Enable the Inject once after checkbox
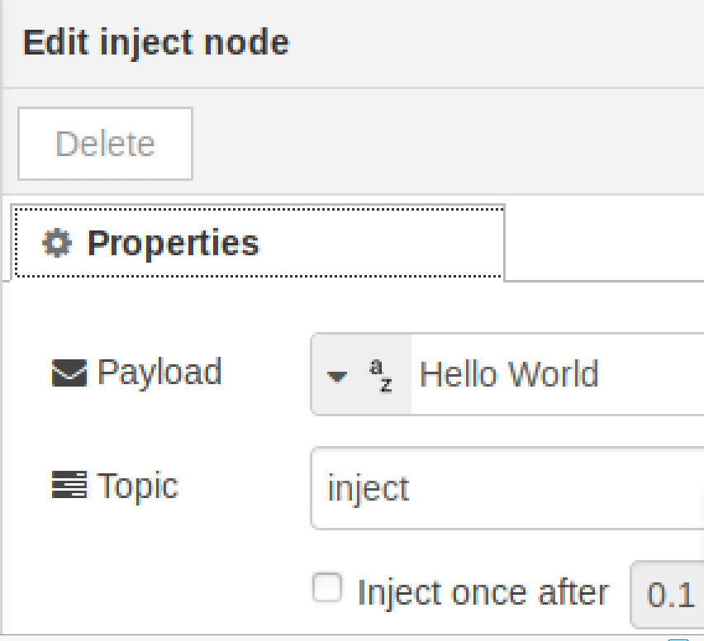The width and height of the screenshot is (704, 641). coord(327,588)
